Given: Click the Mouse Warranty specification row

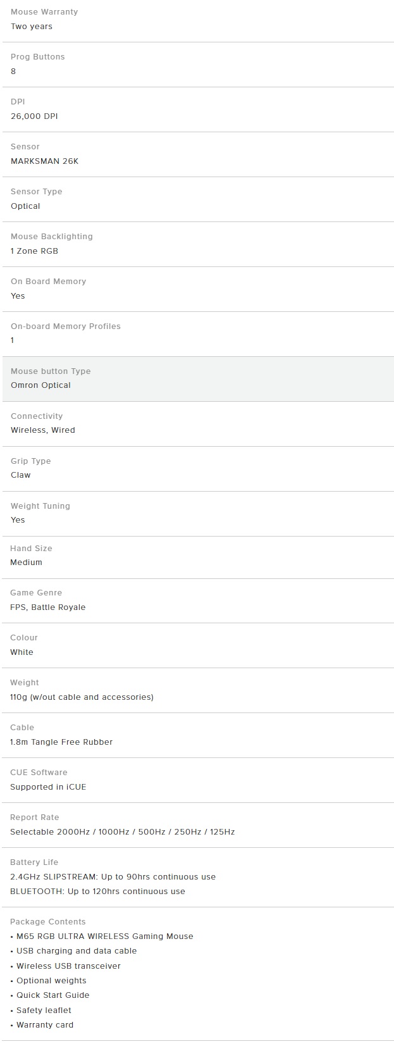Looking at the screenshot, I should [197, 20].
